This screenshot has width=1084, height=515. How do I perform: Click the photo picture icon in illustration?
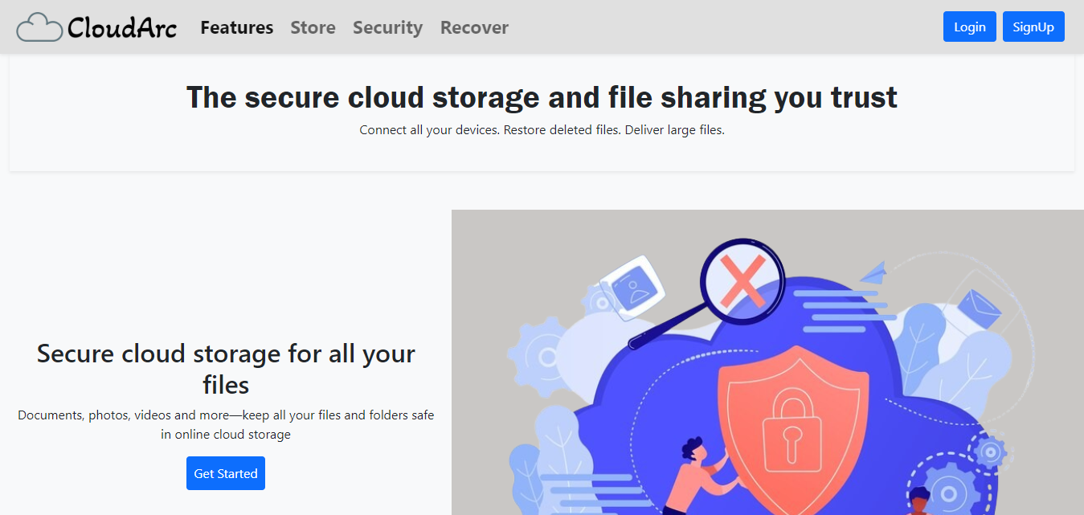632,289
